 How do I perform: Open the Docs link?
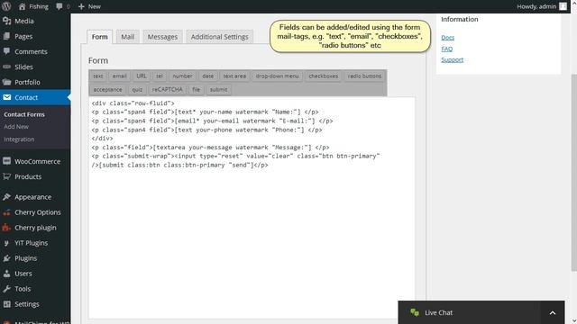pos(447,38)
